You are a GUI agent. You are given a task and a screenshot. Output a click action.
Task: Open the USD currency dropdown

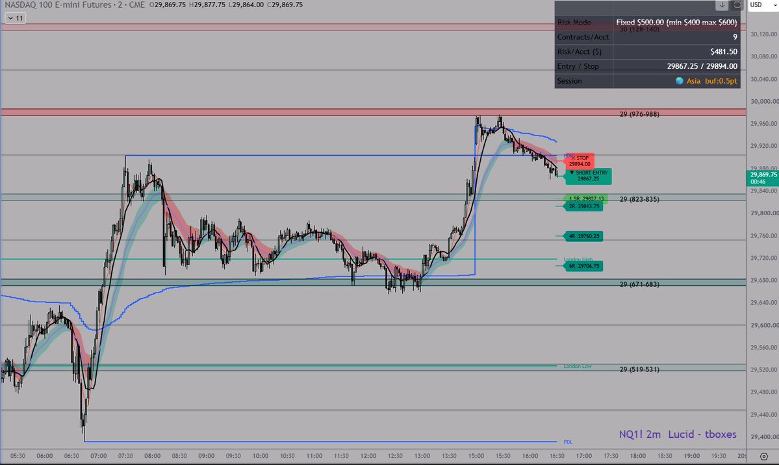763,5
